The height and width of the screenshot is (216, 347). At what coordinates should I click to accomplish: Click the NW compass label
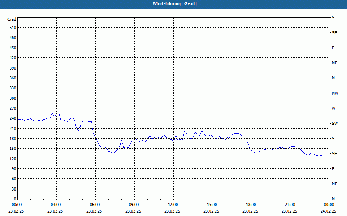[335, 93]
